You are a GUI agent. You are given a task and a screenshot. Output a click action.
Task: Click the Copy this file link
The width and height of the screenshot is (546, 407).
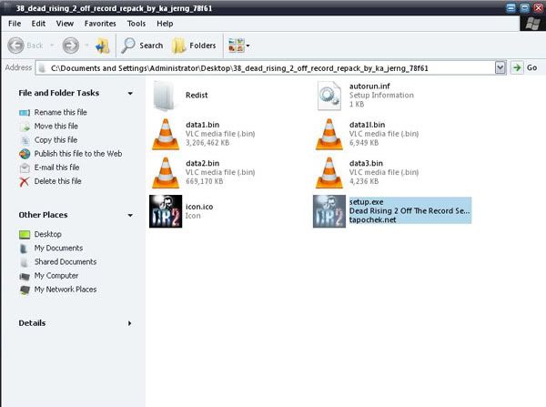pos(56,140)
